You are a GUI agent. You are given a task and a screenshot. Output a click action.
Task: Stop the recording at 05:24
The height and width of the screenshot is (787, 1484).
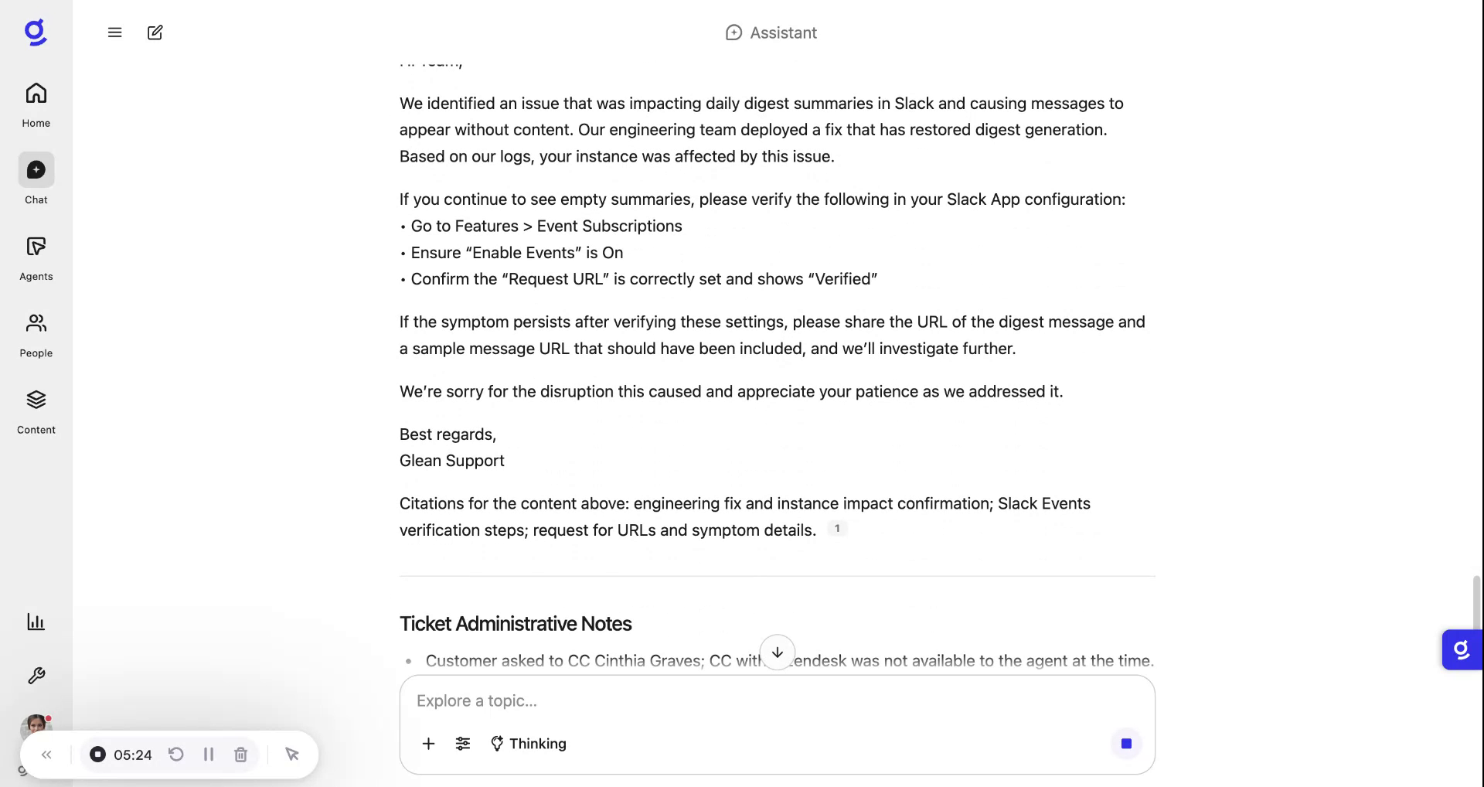coord(98,755)
